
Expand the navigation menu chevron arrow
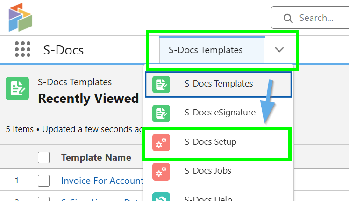click(x=279, y=50)
